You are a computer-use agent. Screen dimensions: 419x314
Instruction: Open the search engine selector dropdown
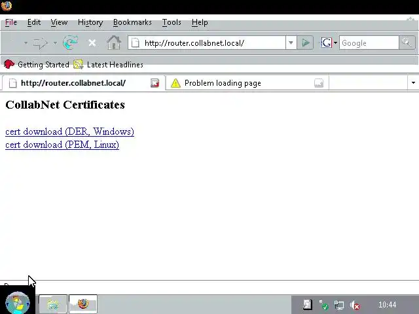335,43
